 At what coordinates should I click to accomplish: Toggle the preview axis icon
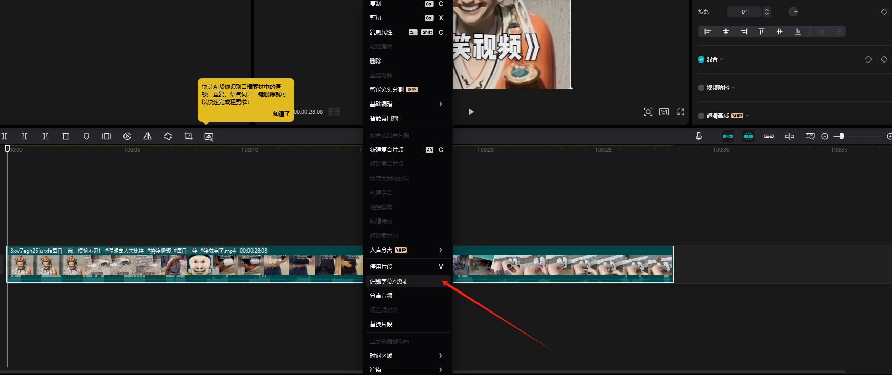point(790,136)
